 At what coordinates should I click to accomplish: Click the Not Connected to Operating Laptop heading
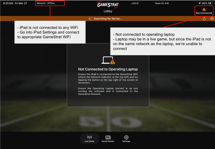click(108, 69)
